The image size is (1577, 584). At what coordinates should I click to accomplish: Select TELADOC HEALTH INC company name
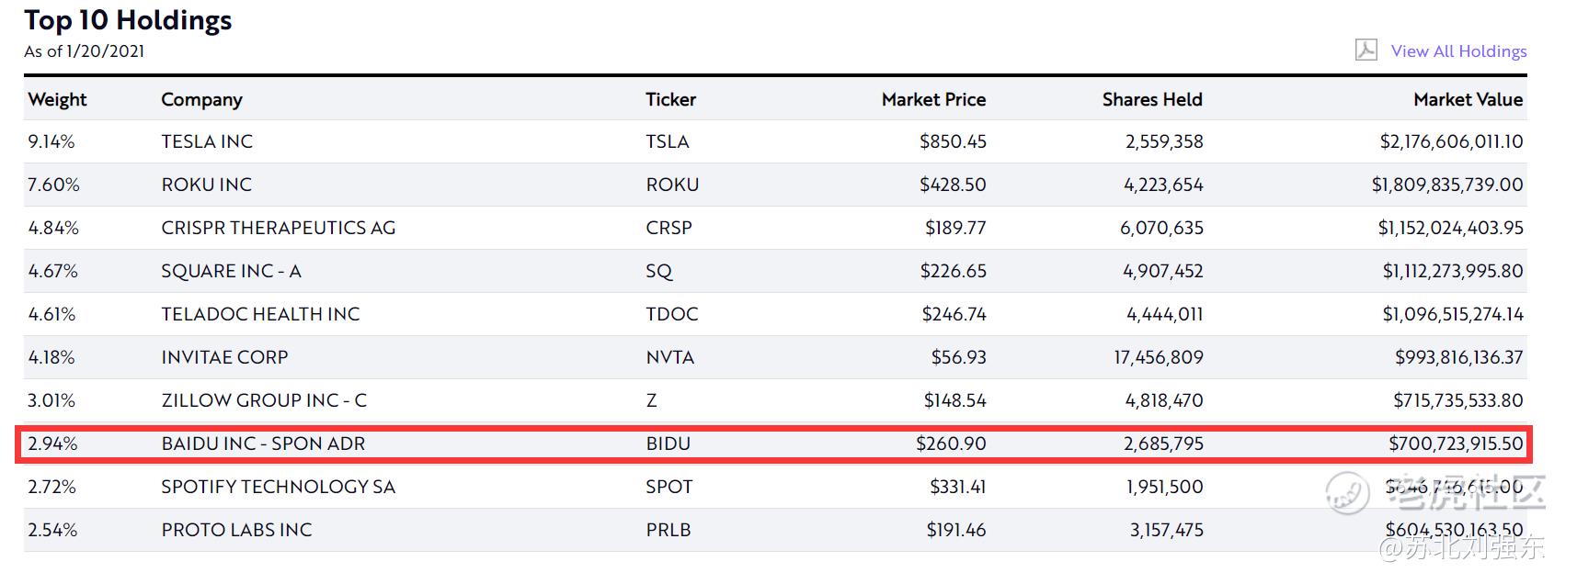pyautogui.click(x=260, y=314)
